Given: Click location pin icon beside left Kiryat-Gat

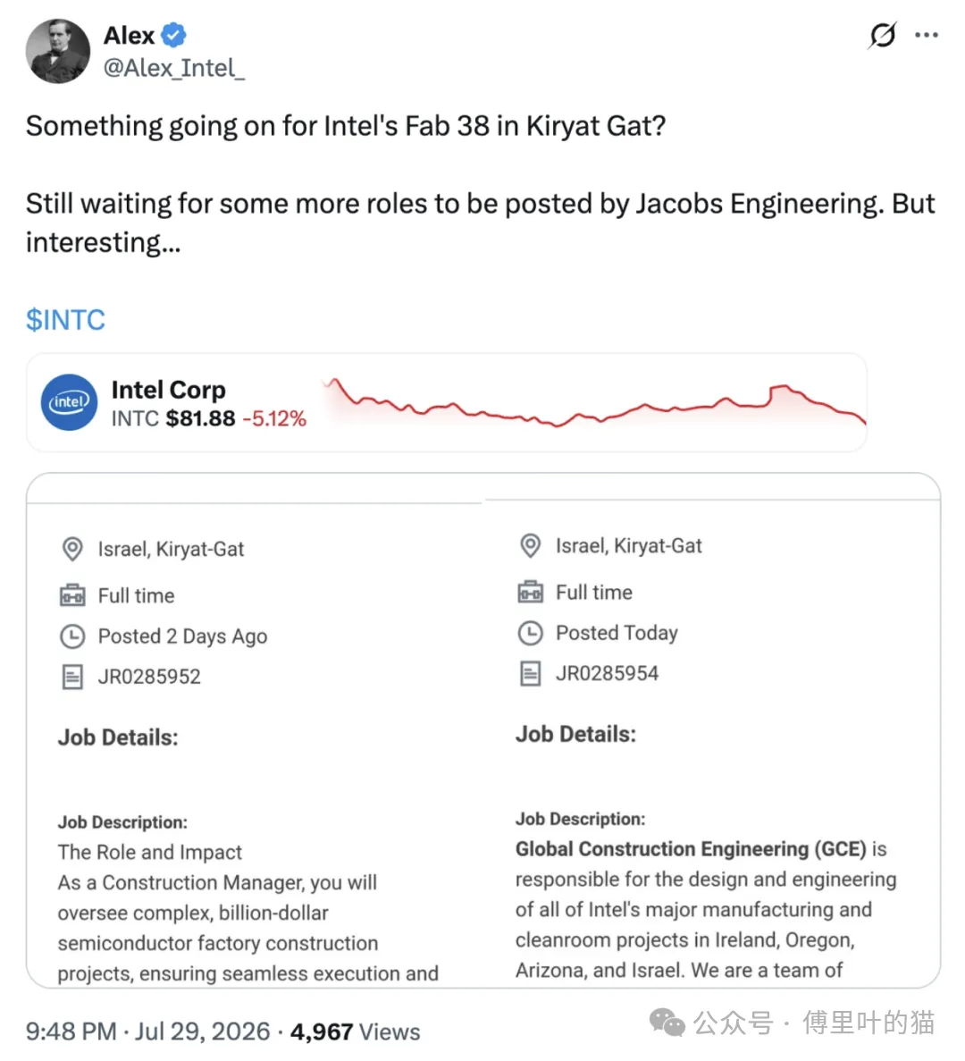Looking at the screenshot, I should tap(72, 549).
